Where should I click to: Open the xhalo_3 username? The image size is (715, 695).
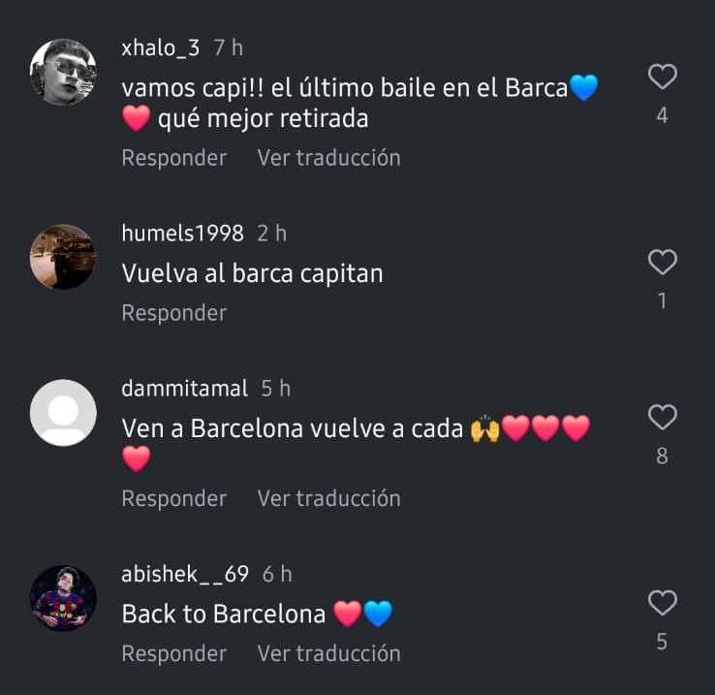click(x=161, y=48)
